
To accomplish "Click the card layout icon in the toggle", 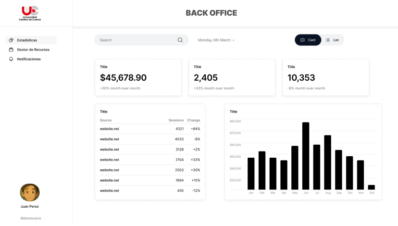I will pyautogui.click(x=302, y=40).
